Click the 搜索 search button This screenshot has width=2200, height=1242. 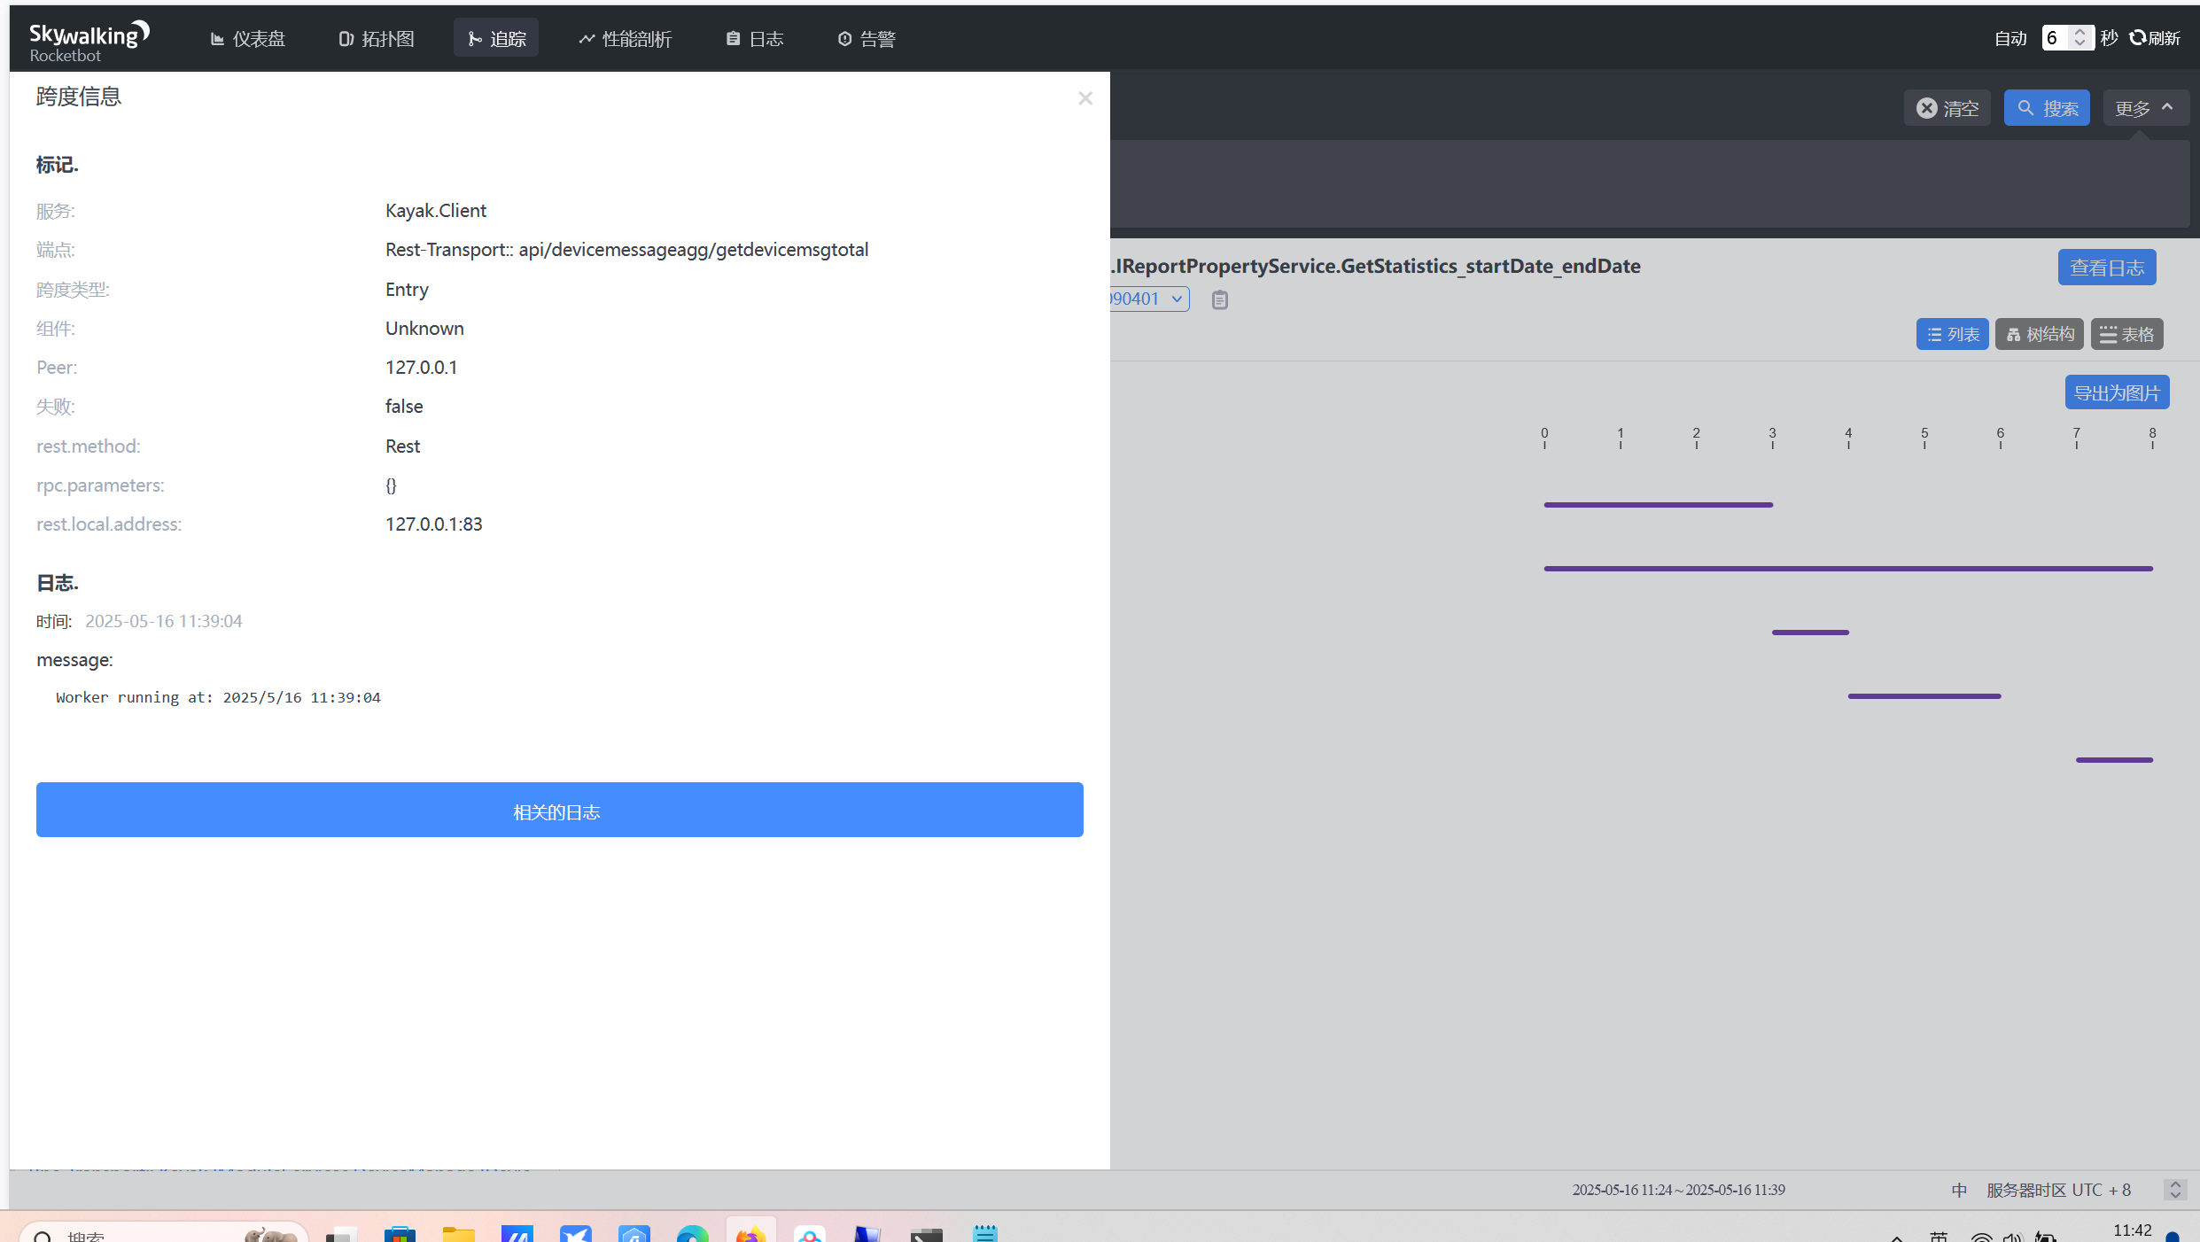(x=2046, y=108)
